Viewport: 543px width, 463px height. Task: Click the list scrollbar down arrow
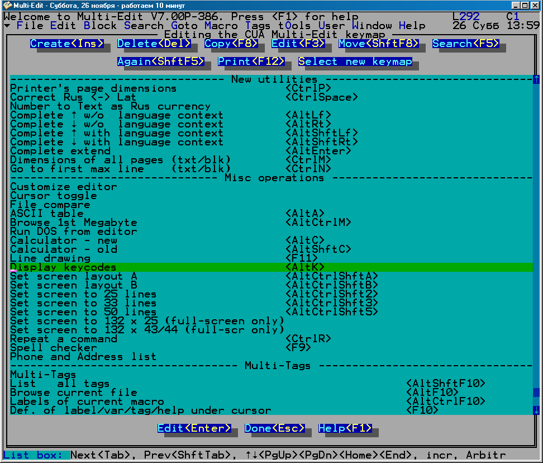coord(536,410)
